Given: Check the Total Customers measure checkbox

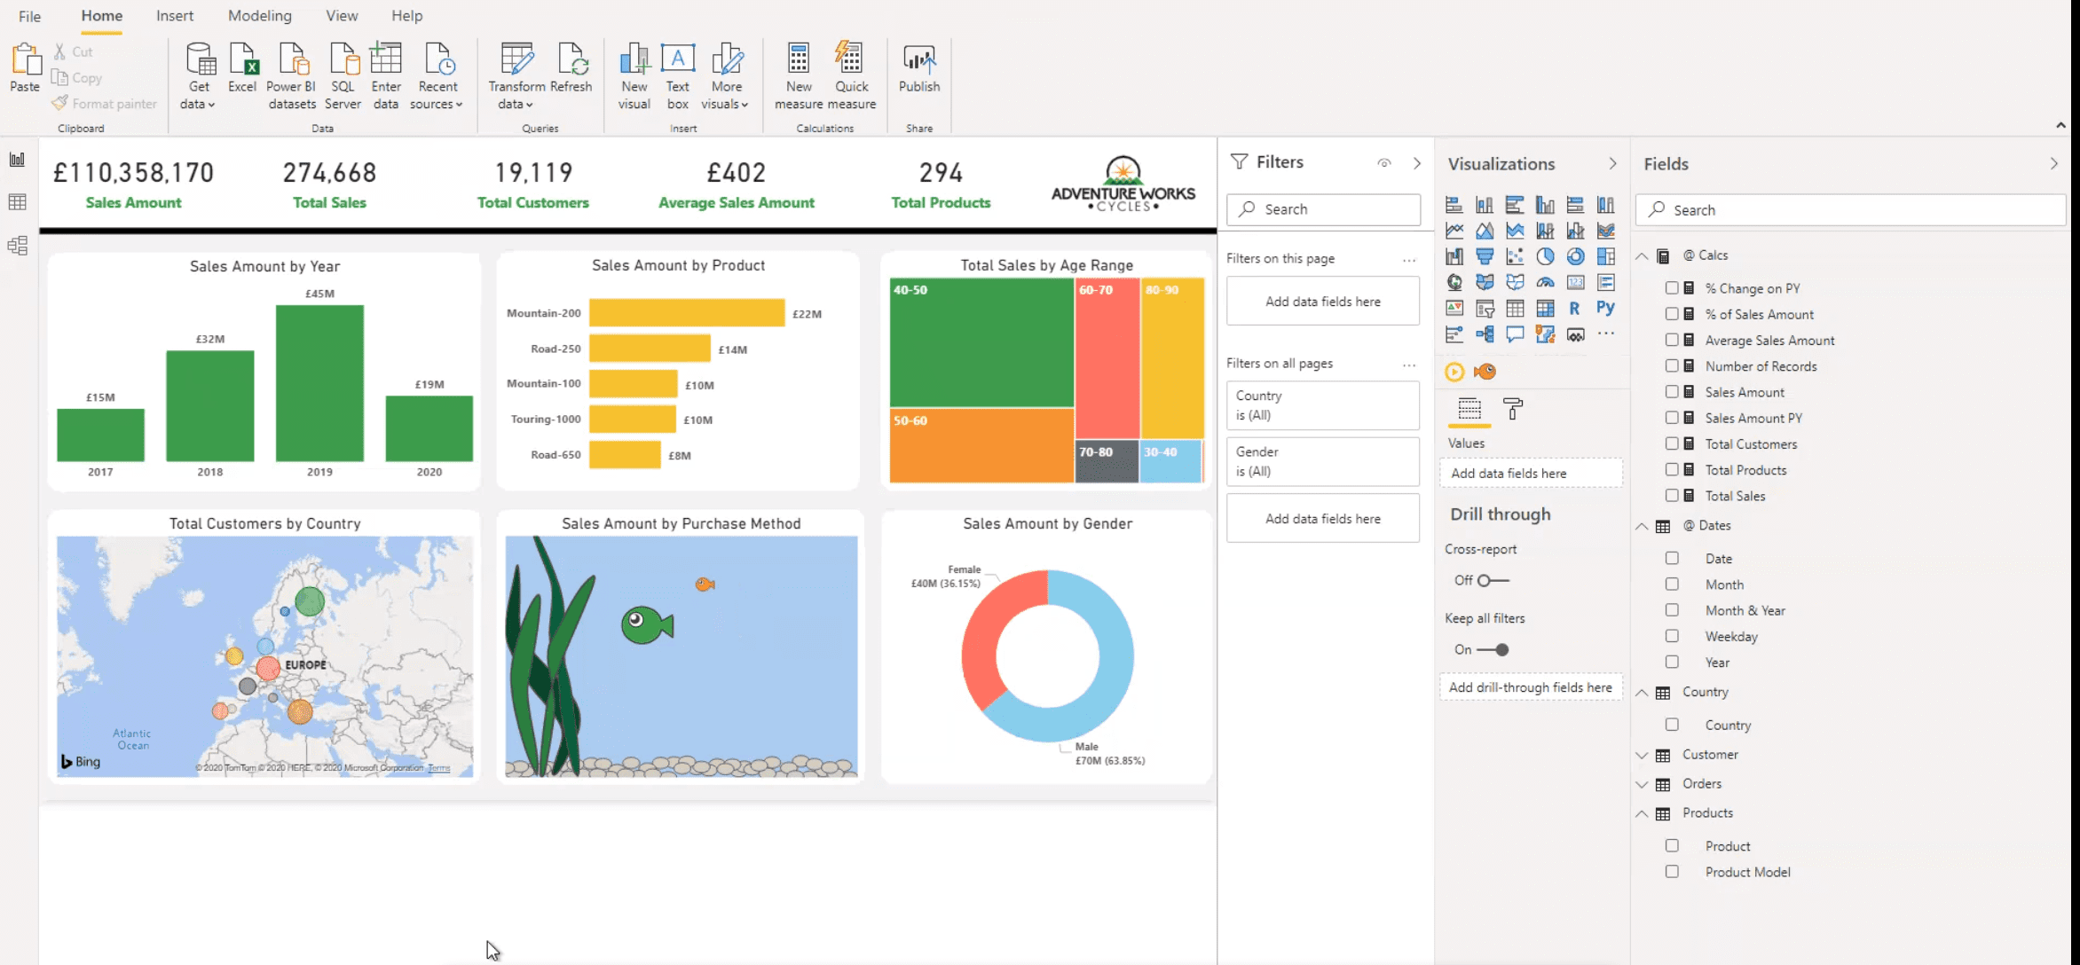Looking at the screenshot, I should tap(1672, 443).
